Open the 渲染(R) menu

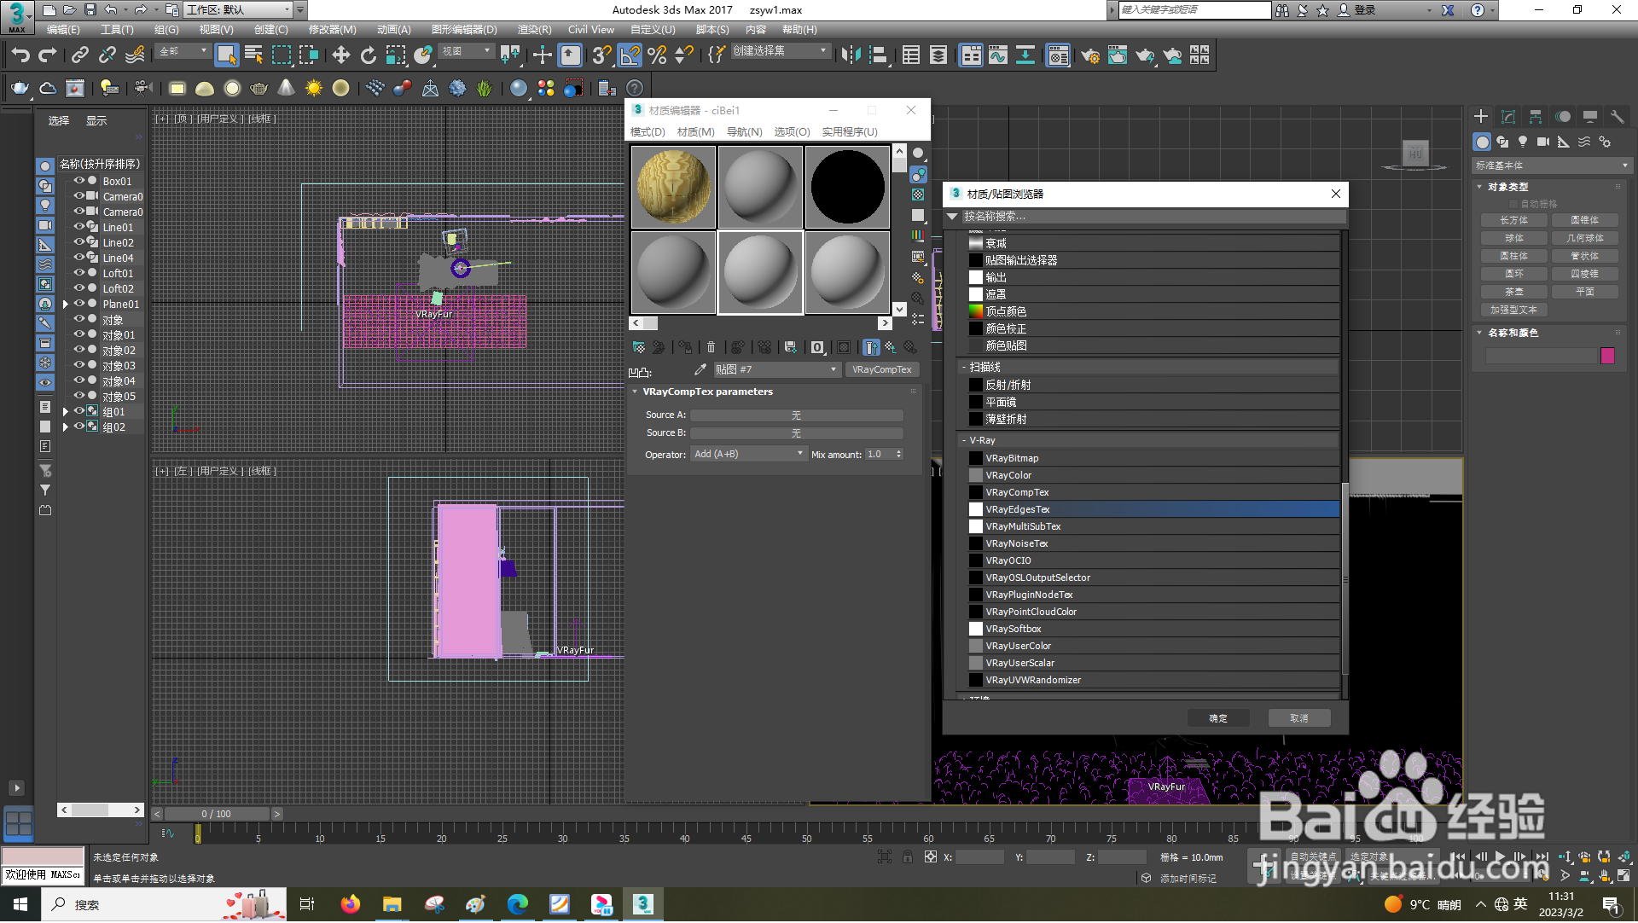[x=534, y=29]
